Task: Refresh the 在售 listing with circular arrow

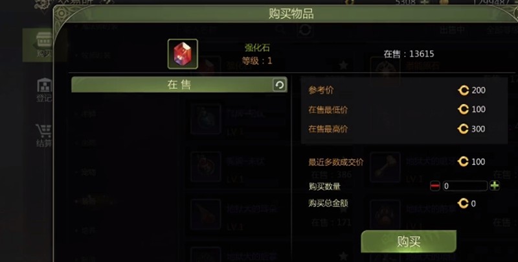Action: [280, 85]
